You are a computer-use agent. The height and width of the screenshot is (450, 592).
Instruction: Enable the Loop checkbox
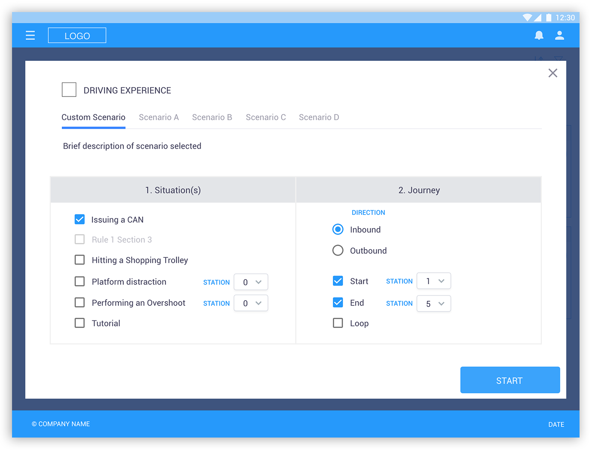[338, 323]
